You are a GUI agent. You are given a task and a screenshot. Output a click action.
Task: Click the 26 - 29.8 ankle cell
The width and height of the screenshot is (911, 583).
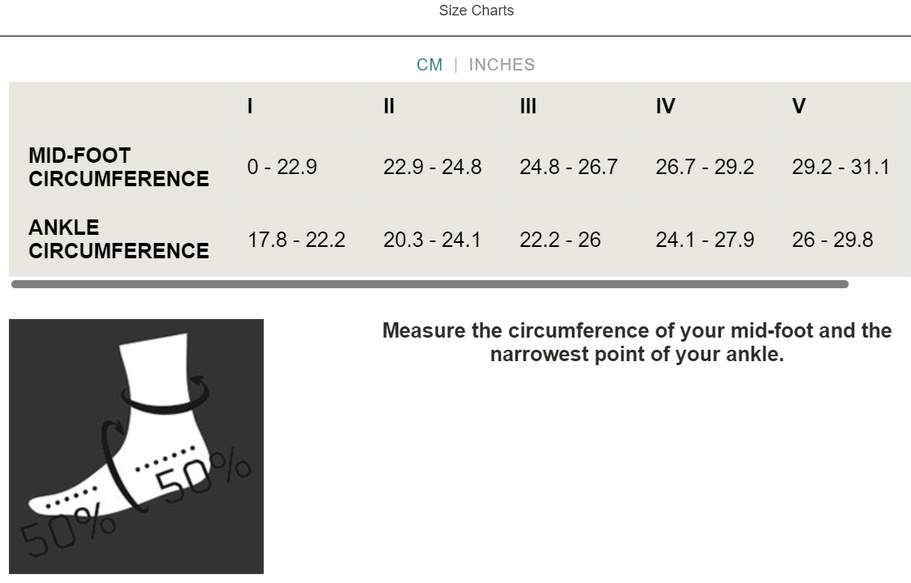click(833, 240)
